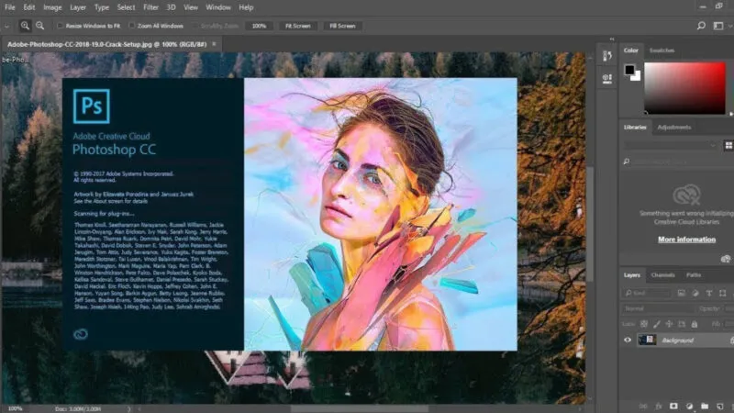734x413 pixels.
Task: Open the Image menu
Action: (52, 7)
